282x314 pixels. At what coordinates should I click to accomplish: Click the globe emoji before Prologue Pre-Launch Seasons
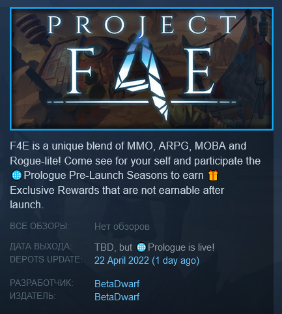(x=16, y=176)
